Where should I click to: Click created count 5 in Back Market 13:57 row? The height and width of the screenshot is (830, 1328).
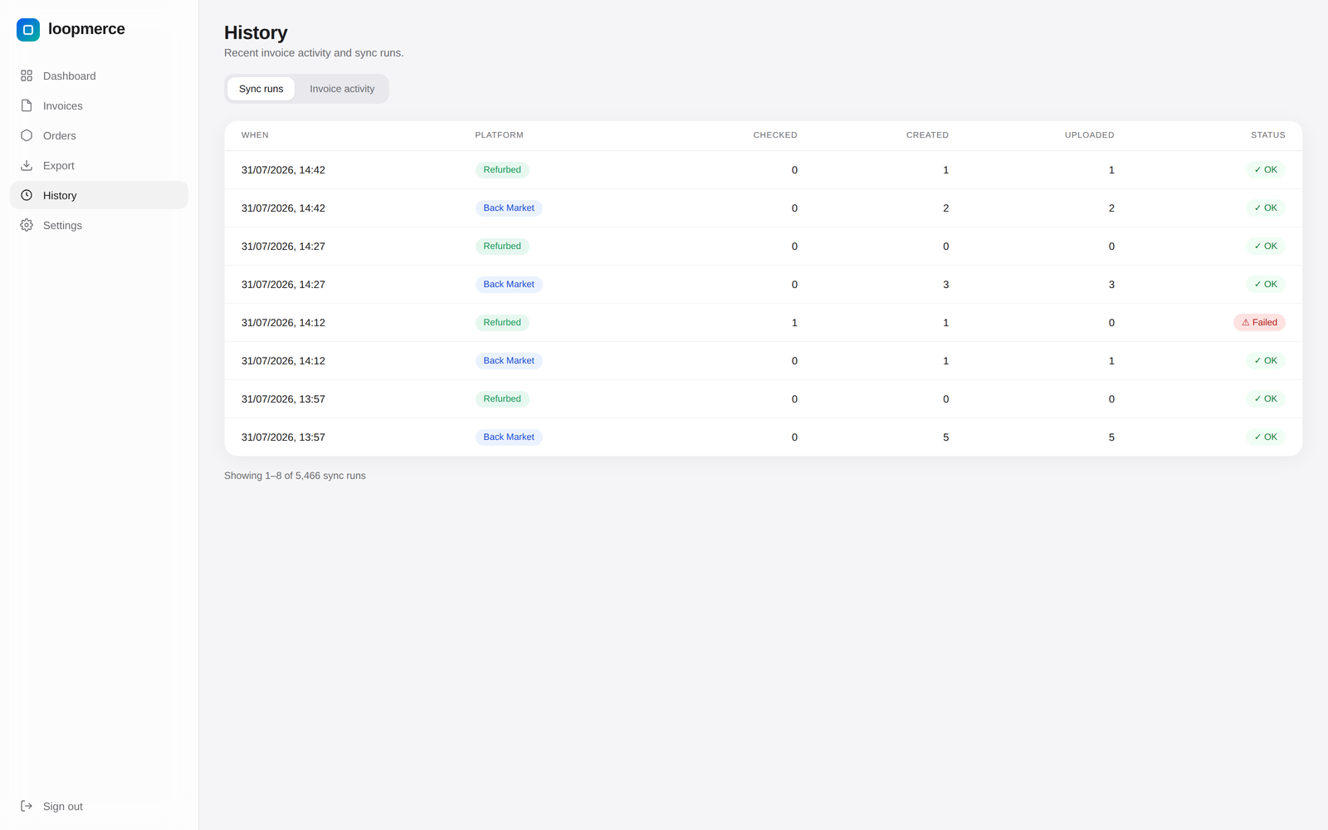coord(945,437)
